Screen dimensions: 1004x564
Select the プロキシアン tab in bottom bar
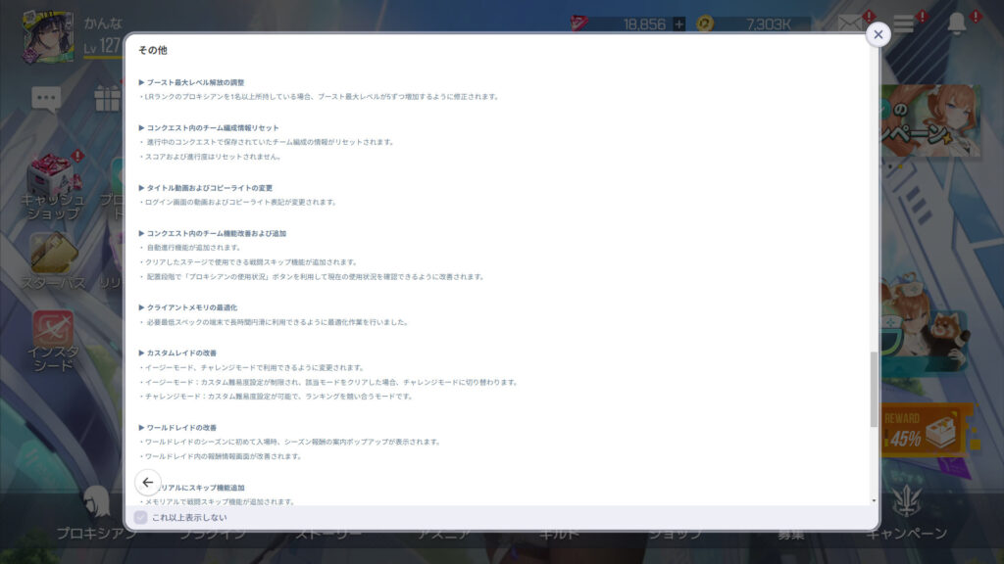pyautogui.click(x=96, y=533)
